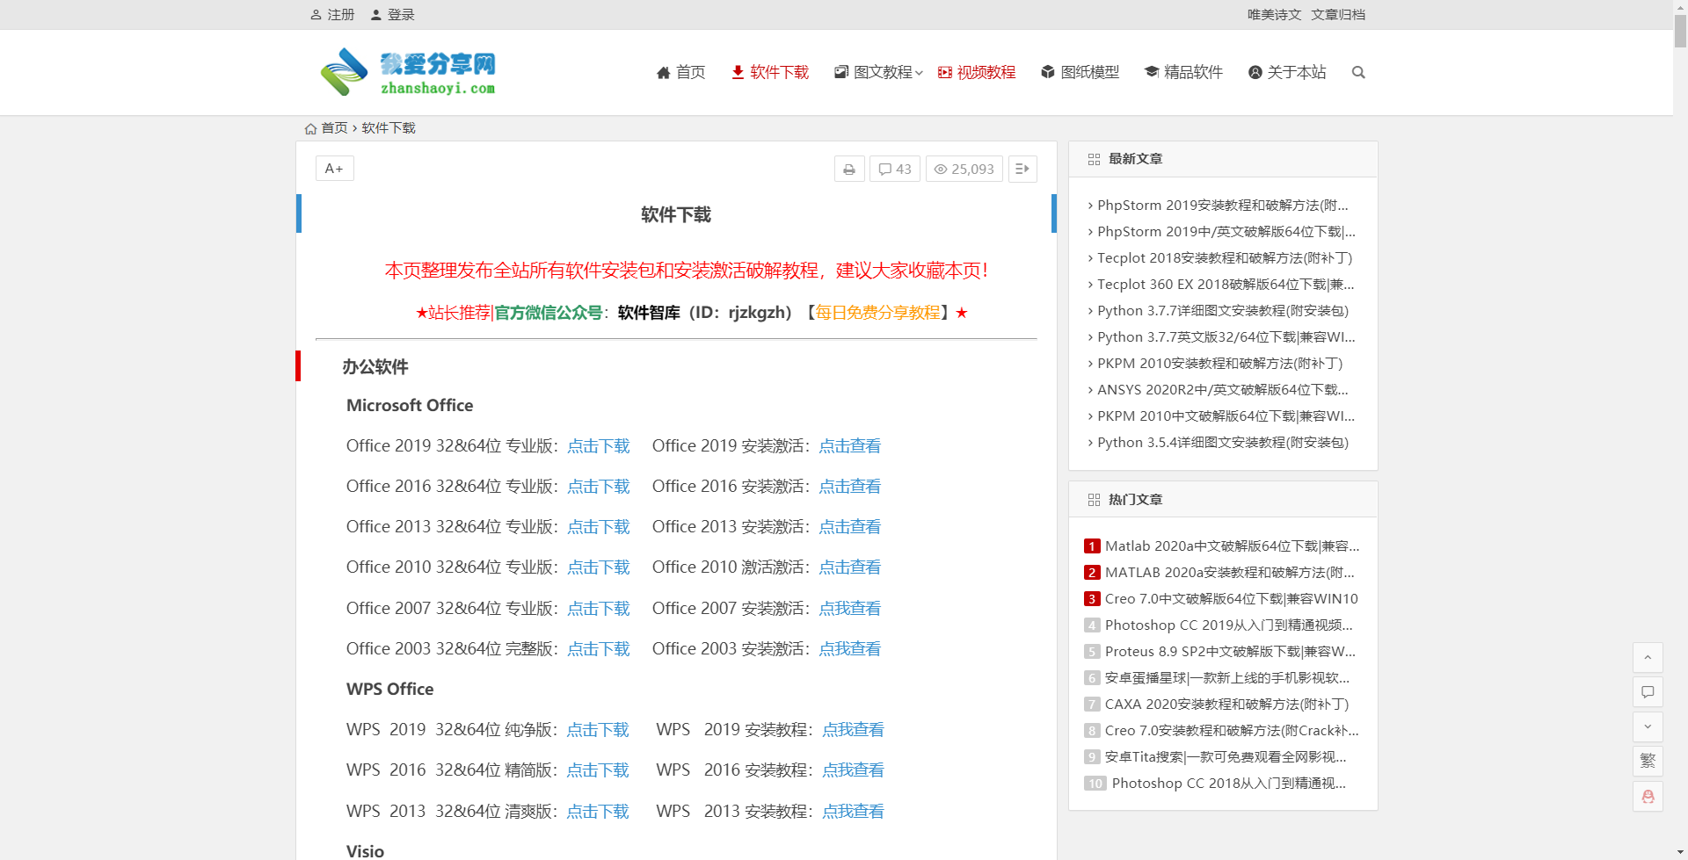Switch to traditional Chinese with 繁 button
The height and width of the screenshot is (860, 1688).
pyautogui.click(x=1648, y=761)
